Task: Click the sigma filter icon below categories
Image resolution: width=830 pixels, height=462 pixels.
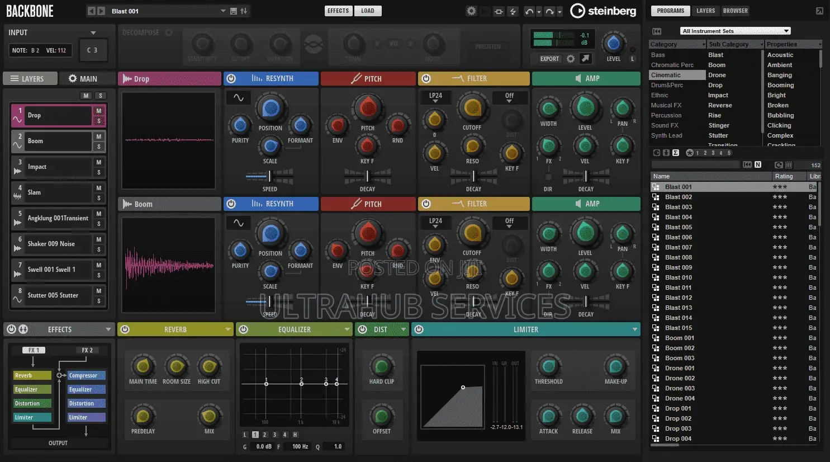Action: pos(675,153)
